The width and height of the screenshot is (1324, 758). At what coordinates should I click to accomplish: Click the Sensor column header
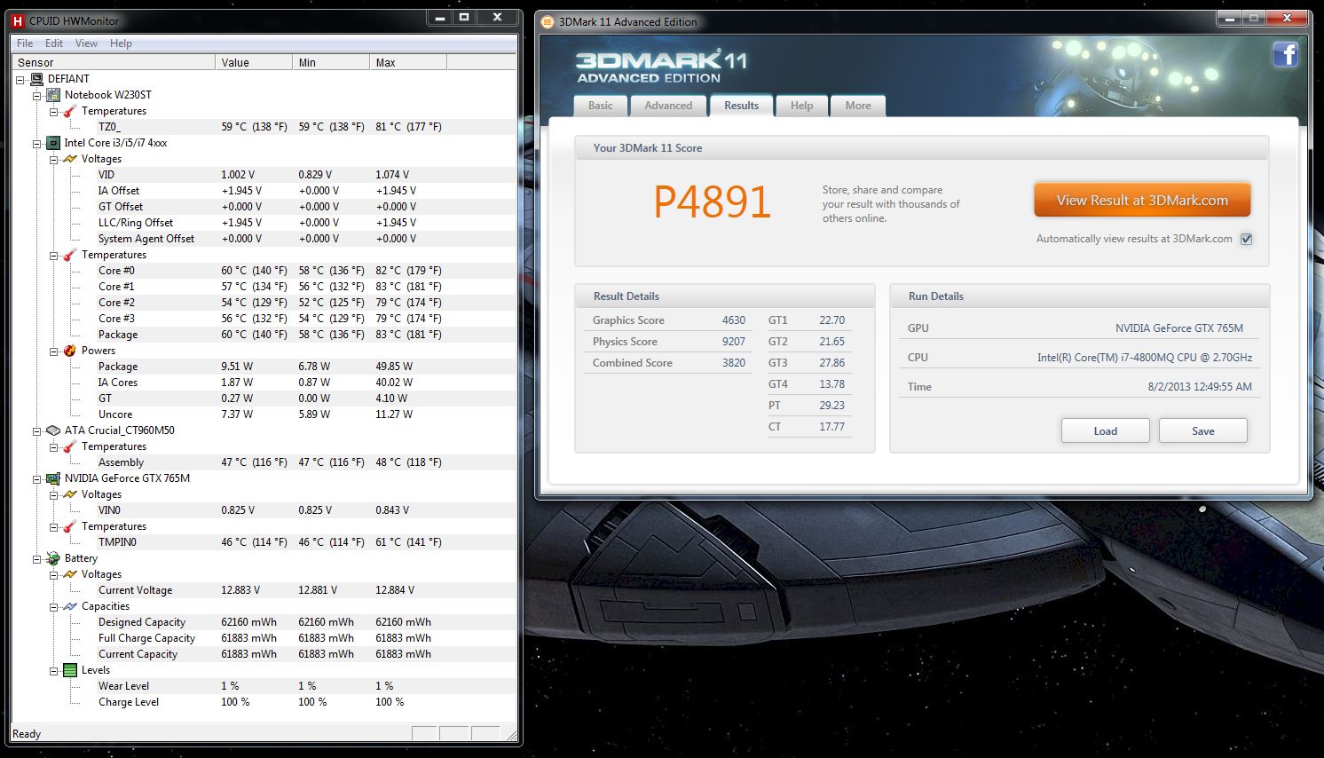(x=114, y=62)
